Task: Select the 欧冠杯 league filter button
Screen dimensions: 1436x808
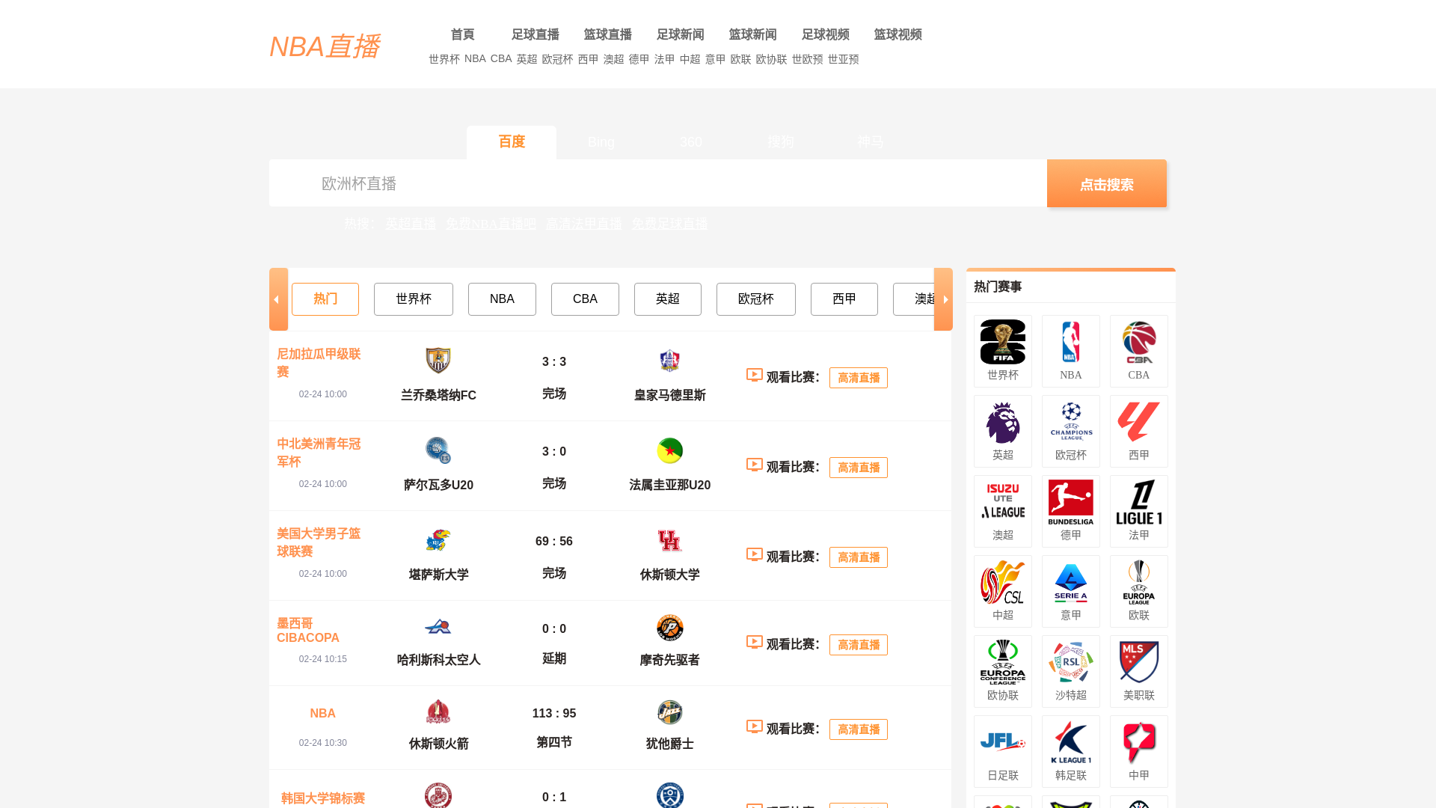Action: (x=756, y=299)
